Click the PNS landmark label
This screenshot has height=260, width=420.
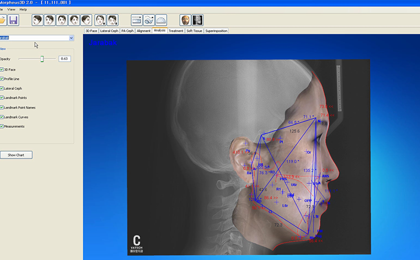click(x=283, y=179)
